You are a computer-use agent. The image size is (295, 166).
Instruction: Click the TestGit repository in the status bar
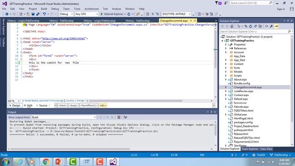tap(259, 155)
